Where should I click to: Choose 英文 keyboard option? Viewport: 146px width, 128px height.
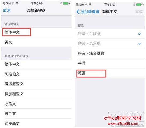point(36,42)
